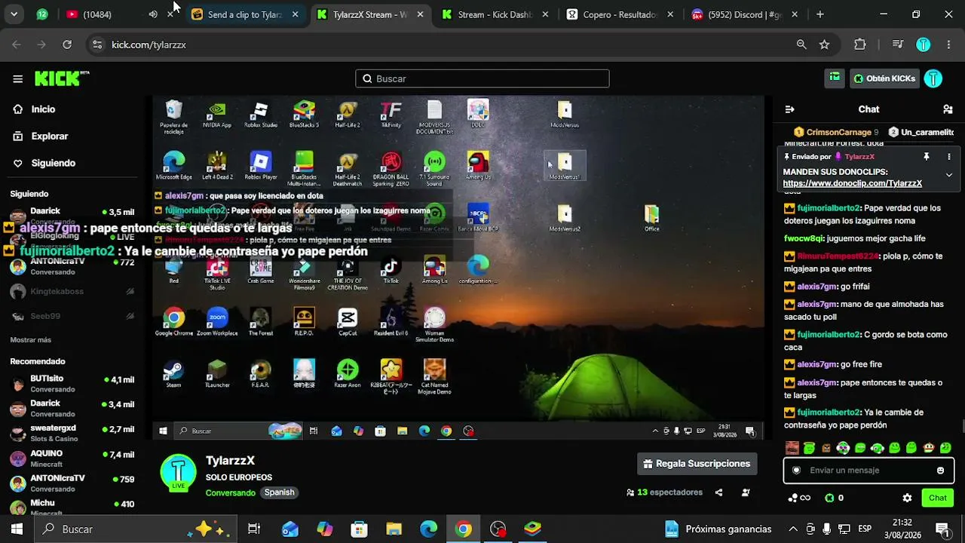The image size is (965, 543).
Task: Click the Windows Start button
Action: [17, 529]
